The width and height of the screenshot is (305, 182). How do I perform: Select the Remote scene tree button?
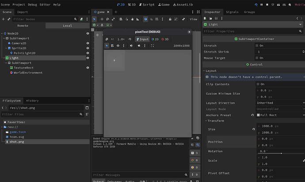click(23, 26)
